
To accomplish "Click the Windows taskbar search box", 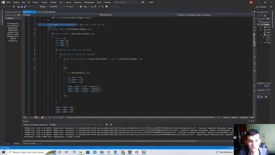I will 31,152.
